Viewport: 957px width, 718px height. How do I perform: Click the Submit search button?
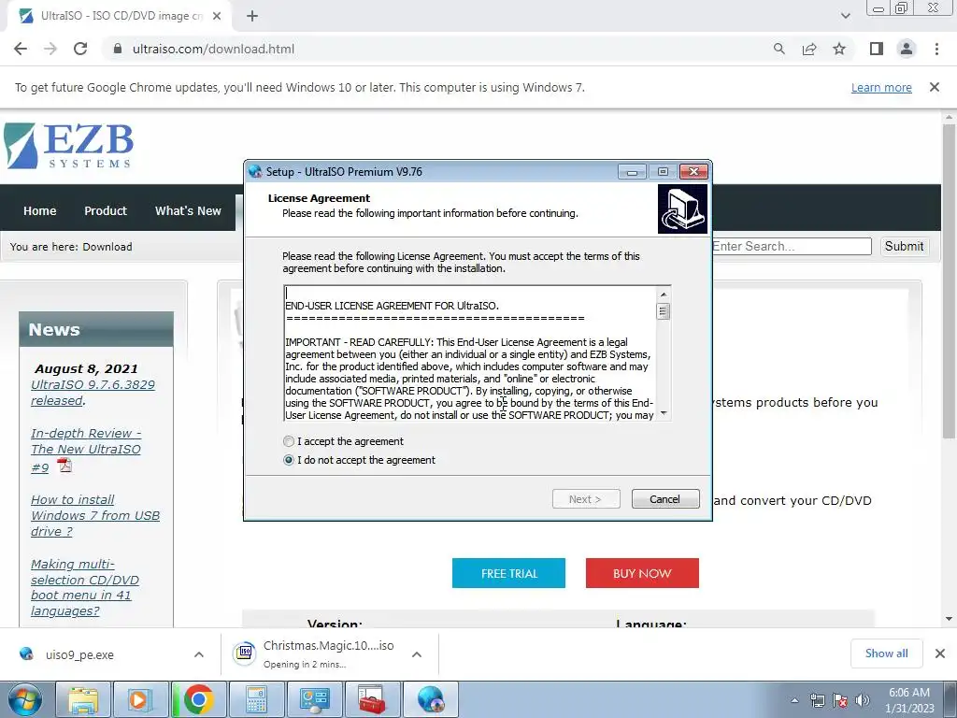[904, 246]
